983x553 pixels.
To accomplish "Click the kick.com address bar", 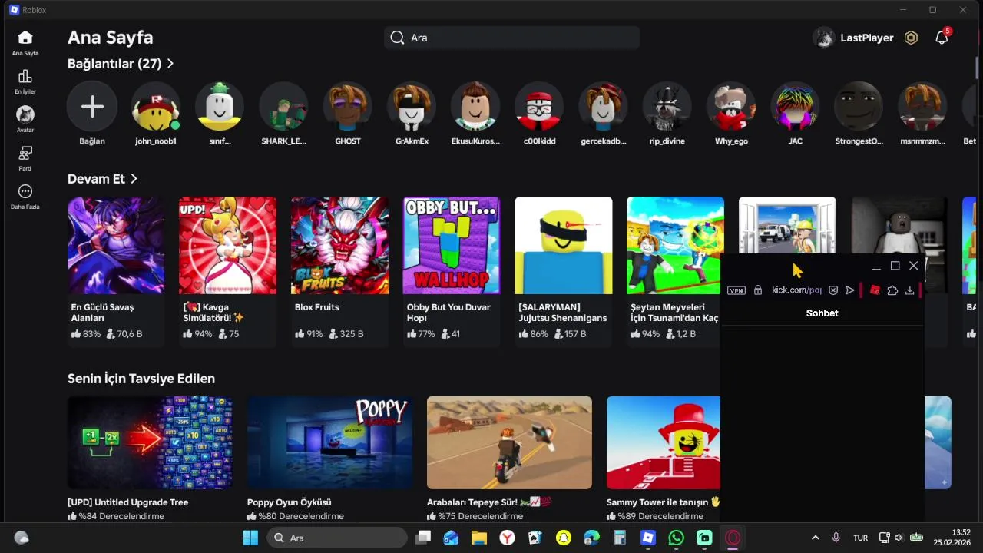I will tap(796, 290).
